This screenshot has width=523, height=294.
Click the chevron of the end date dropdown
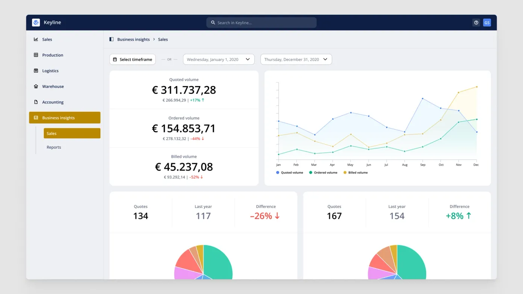(325, 59)
